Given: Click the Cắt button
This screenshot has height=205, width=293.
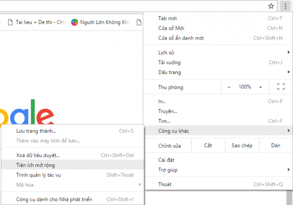Looking at the screenshot, I should tap(208, 145).
